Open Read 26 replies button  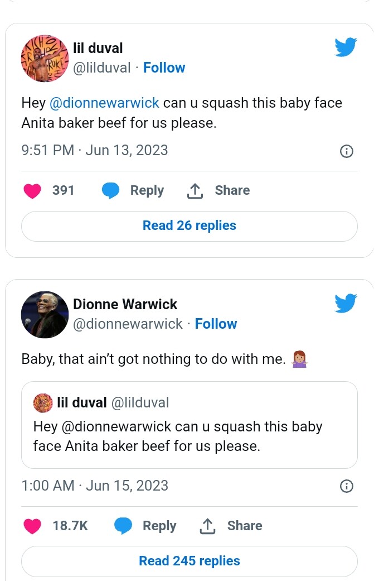pyautogui.click(x=189, y=226)
